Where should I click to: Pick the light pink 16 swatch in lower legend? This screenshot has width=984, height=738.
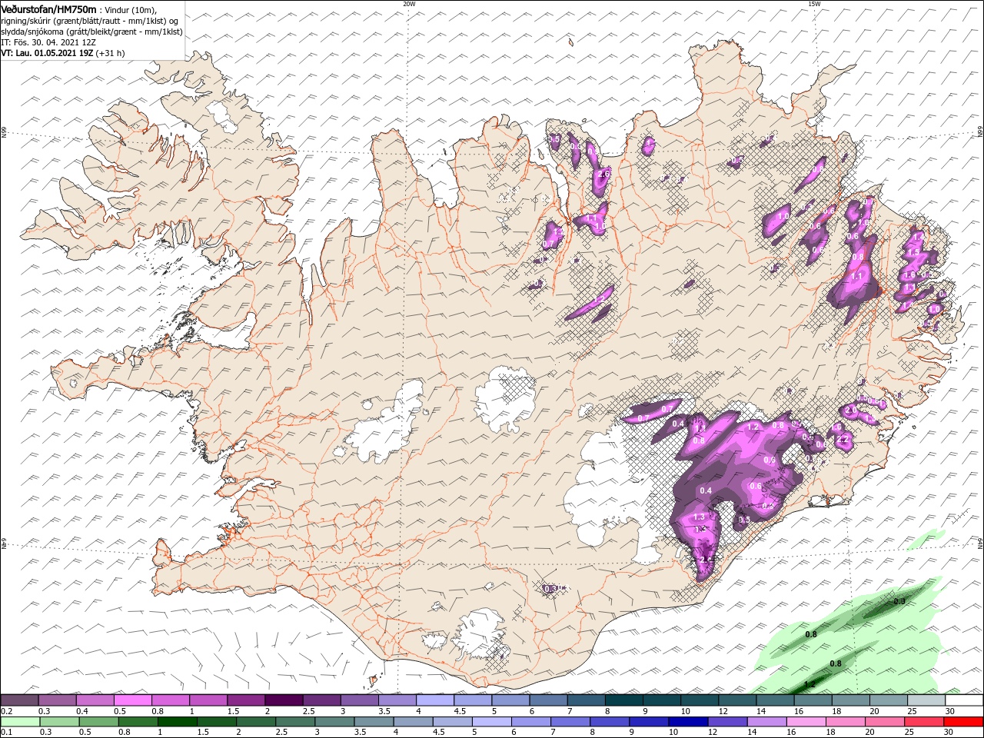click(x=806, y=722)
